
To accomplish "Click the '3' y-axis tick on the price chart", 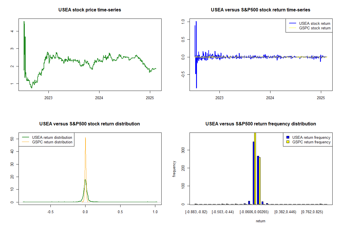I will point(13,49).
